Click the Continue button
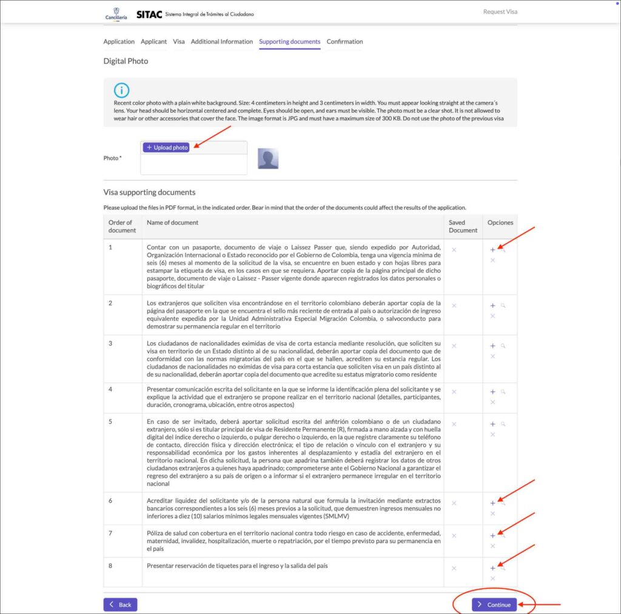This screenshot has width=621, height=614. click(x=494, y=604)
